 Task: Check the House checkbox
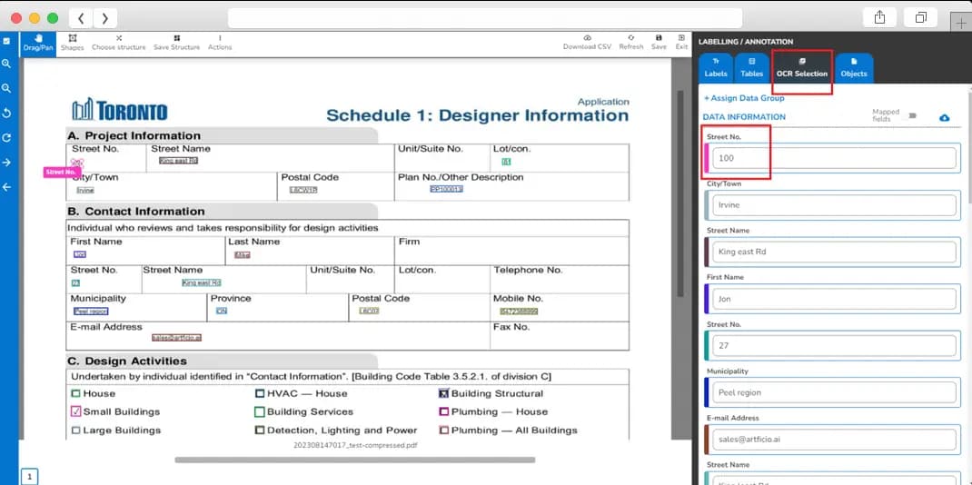click(75, 393)
